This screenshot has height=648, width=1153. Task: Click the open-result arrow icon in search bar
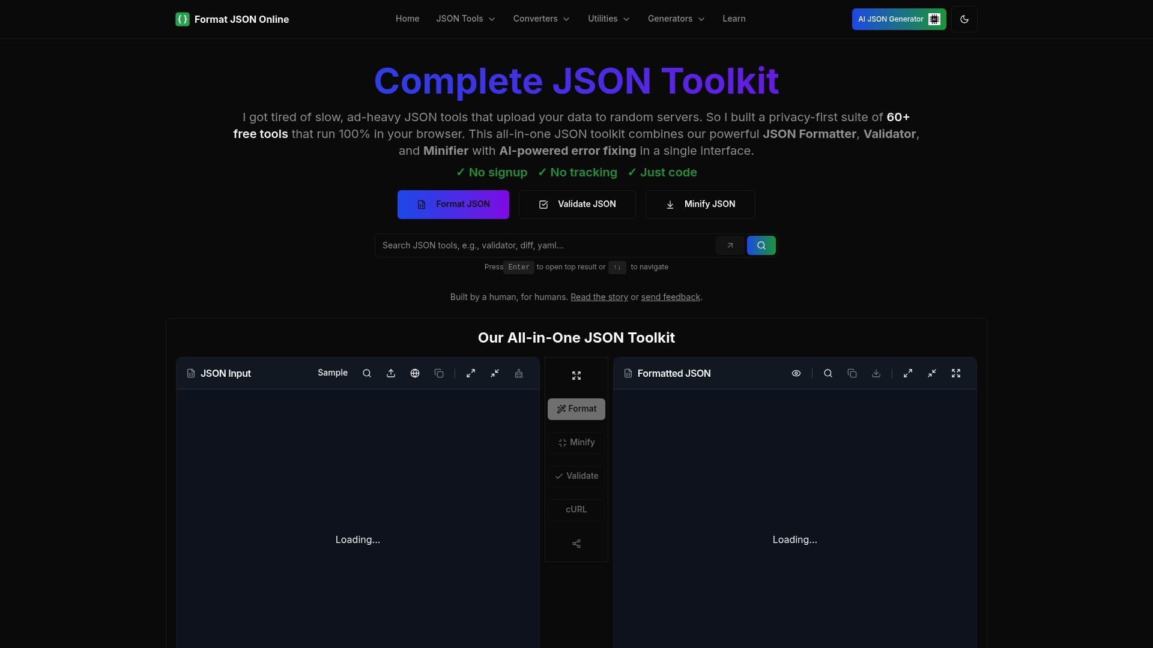point(730,245)
